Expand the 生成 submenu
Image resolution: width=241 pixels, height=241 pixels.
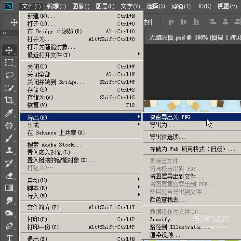pyautogui.click(x=81, y=125)
